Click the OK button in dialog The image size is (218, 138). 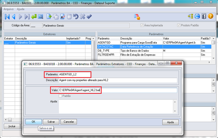(34, 122)
